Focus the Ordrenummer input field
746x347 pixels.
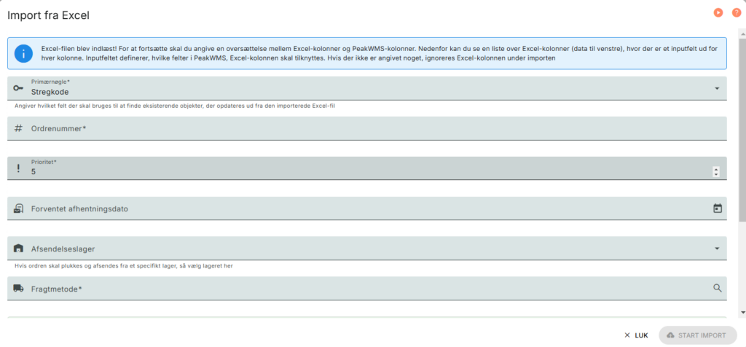367,128
